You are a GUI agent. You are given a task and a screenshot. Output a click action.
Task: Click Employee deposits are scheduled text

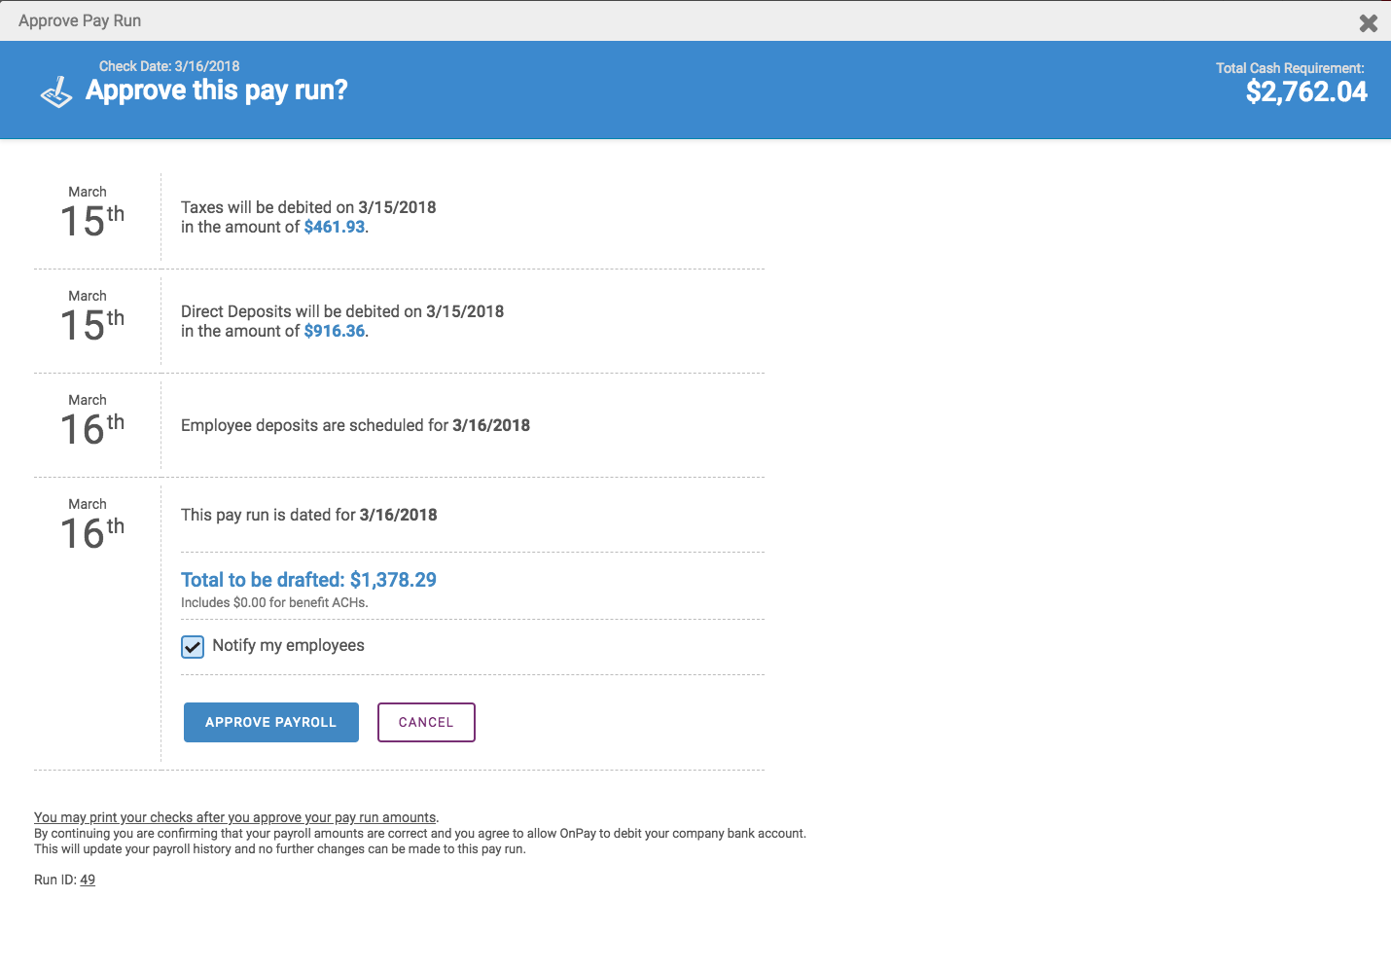(355, 425)
